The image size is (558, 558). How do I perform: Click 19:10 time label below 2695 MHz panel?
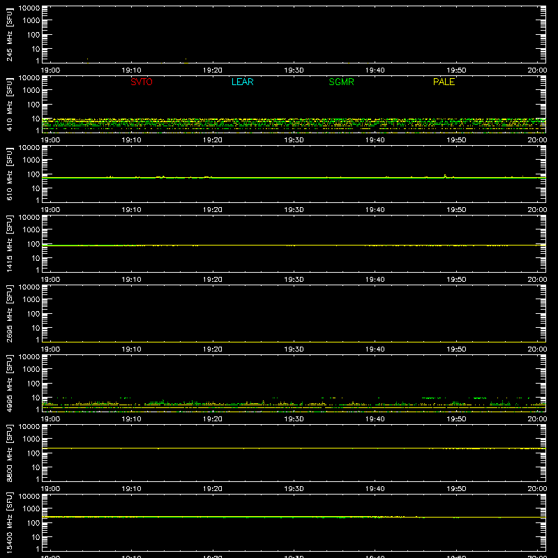click(131, 349)
